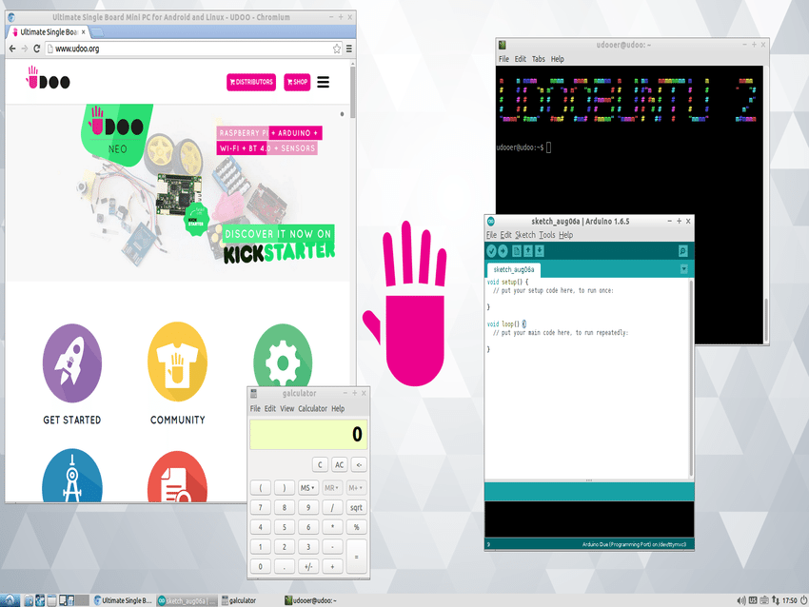
Task: Click the network up-down arrows tray icon
Action: [x=776, y=600]
